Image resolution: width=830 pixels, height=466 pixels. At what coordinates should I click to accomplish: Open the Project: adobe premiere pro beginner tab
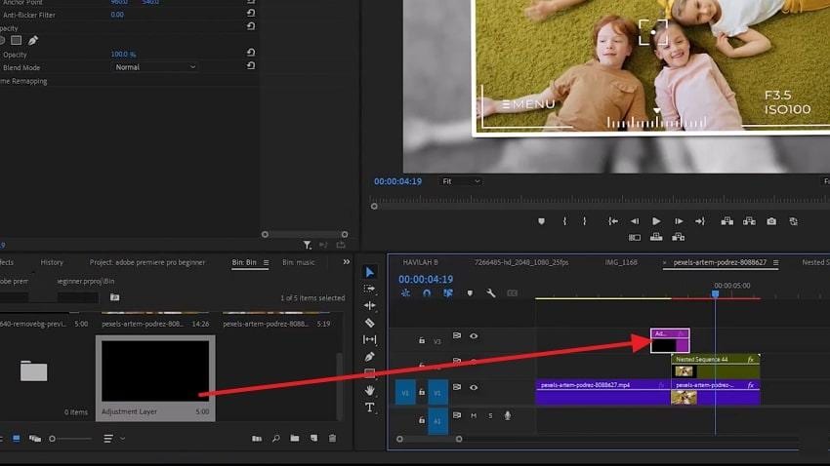[x=147, y=262]
